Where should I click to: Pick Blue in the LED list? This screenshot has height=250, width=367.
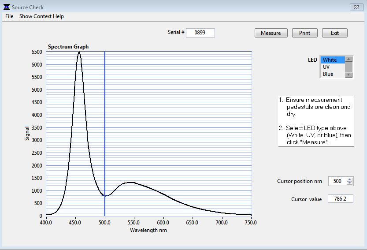[x=332, y=74]
